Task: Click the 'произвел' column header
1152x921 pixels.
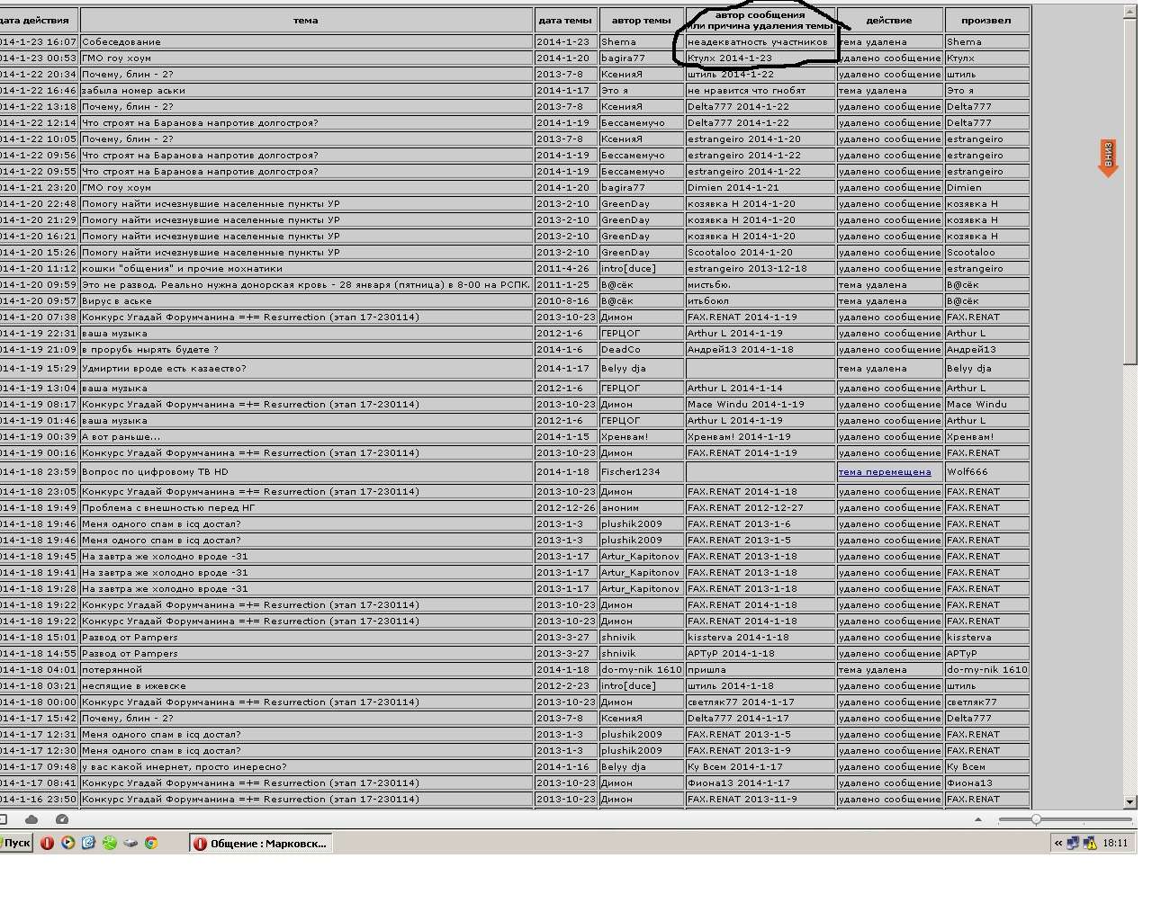Action: point(985,20)
